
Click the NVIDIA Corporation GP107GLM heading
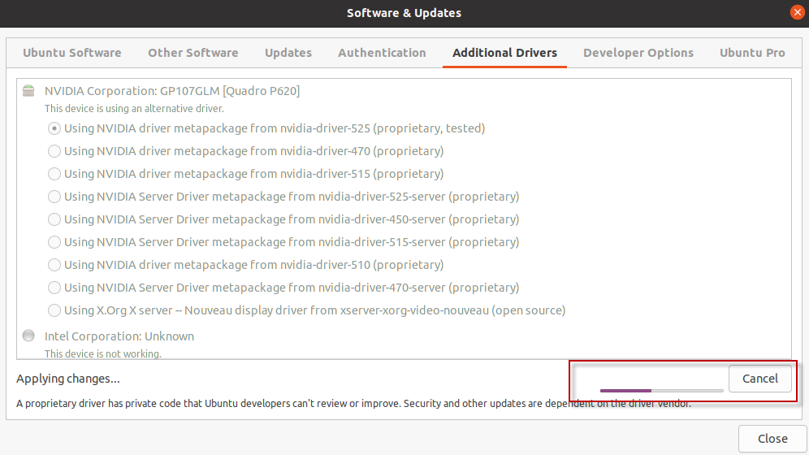172,91
